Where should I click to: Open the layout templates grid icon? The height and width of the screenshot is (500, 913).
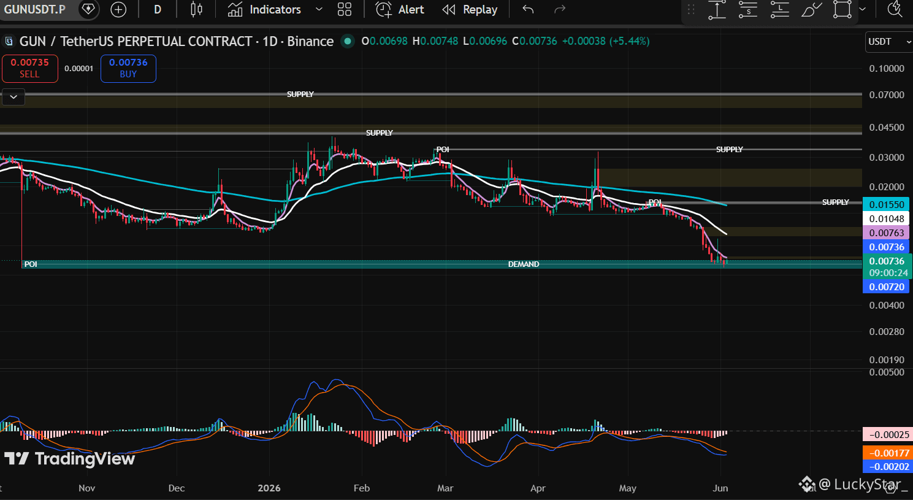pyautogui.click(x=345, y=9)
